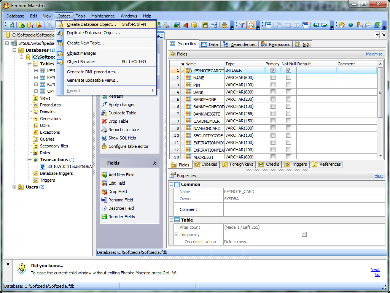Check Primary checkbox for CARDNUMBER field

pyautogui.click(x=273, y=121)
